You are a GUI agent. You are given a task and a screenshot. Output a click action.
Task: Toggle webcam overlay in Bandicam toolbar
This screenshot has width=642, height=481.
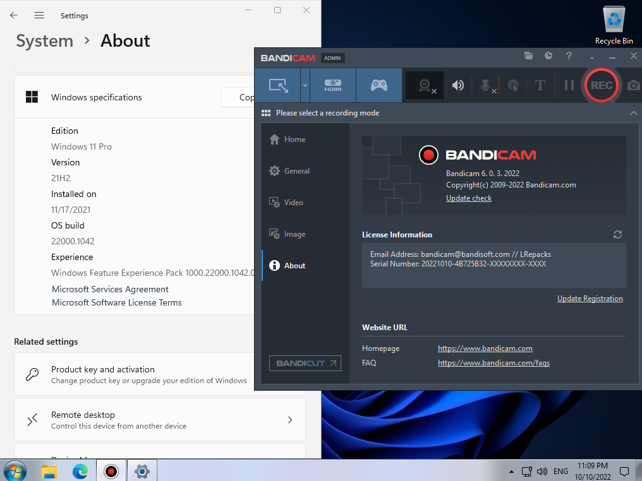(x=425, y=85)
